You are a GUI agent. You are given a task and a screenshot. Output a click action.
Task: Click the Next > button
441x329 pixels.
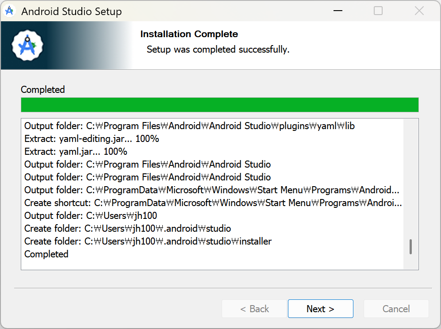point(320,309)
